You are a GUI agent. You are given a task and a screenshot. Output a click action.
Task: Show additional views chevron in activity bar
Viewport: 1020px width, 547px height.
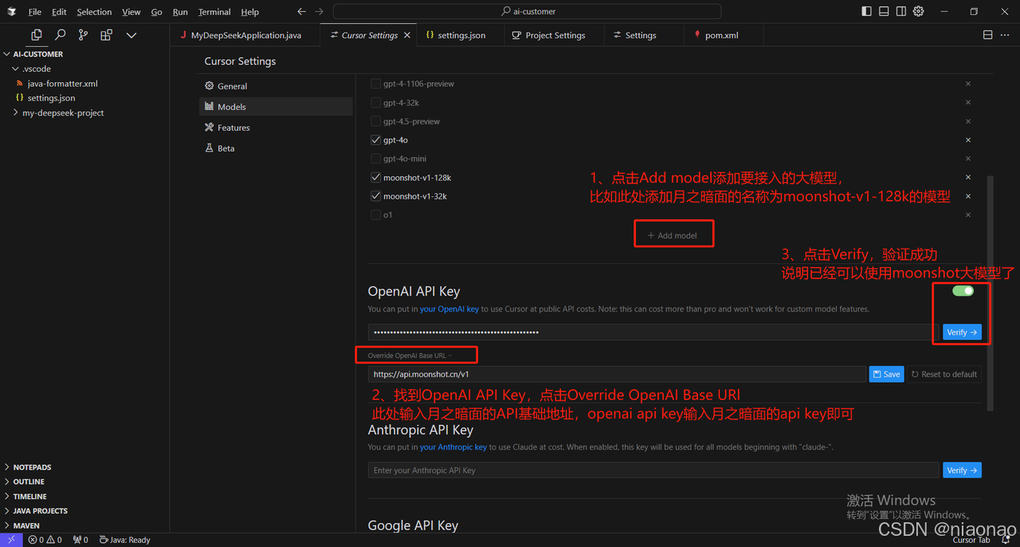[x=131, y=35]
